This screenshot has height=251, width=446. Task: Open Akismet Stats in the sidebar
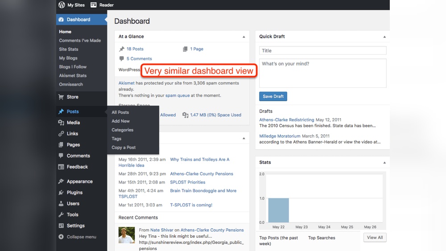[x=73, y=76]
